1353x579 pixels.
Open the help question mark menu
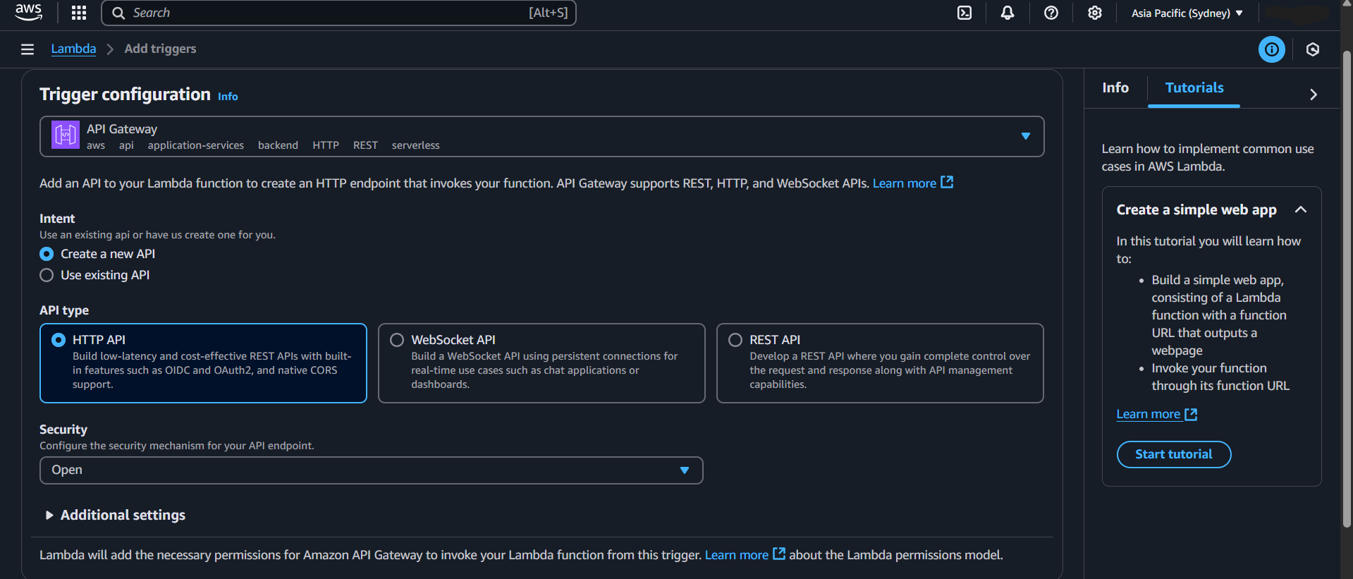[1051, 13]
